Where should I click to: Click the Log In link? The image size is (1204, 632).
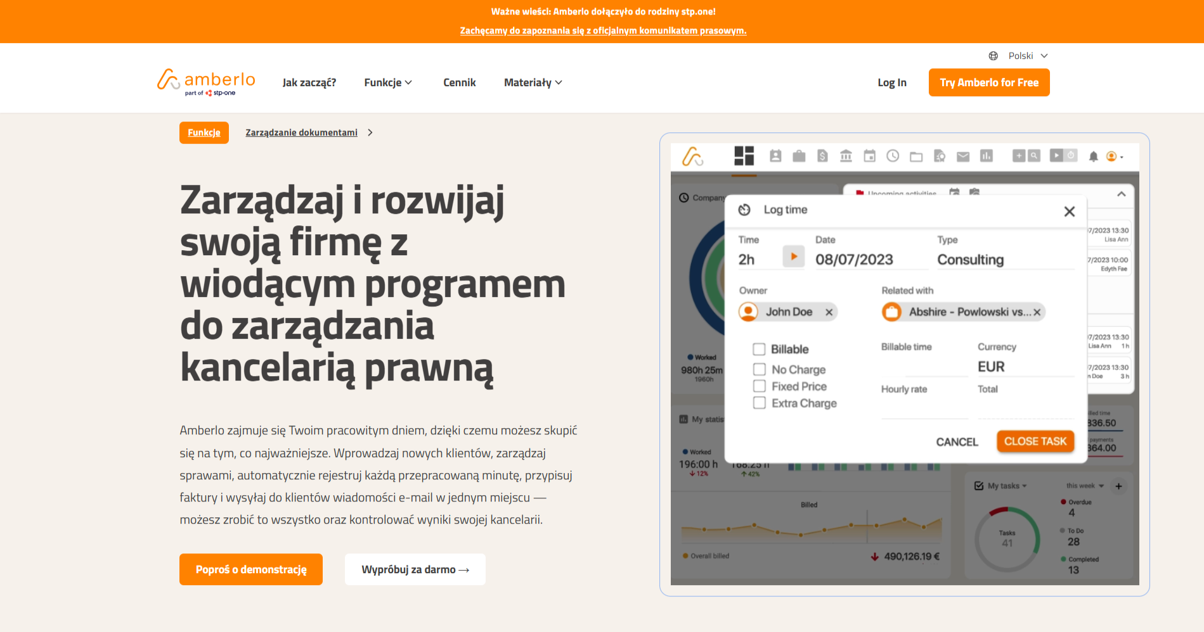point(892,82)
